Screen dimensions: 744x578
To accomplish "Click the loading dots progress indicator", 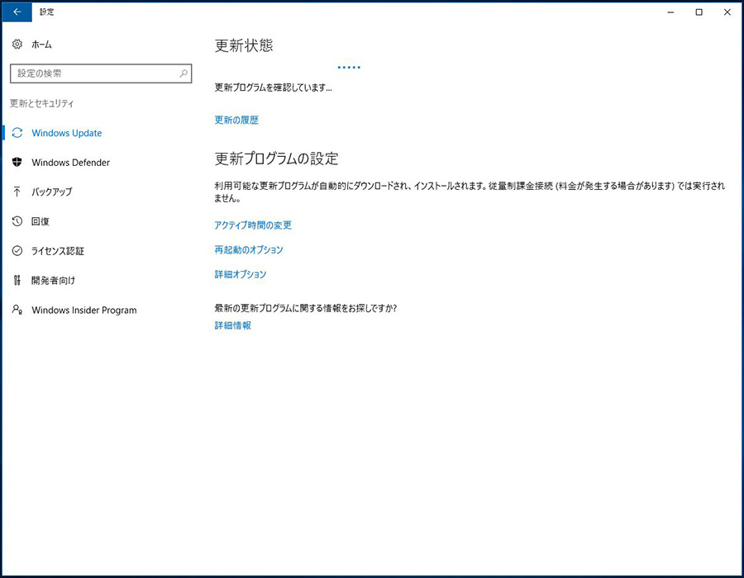I will point(349,67).
